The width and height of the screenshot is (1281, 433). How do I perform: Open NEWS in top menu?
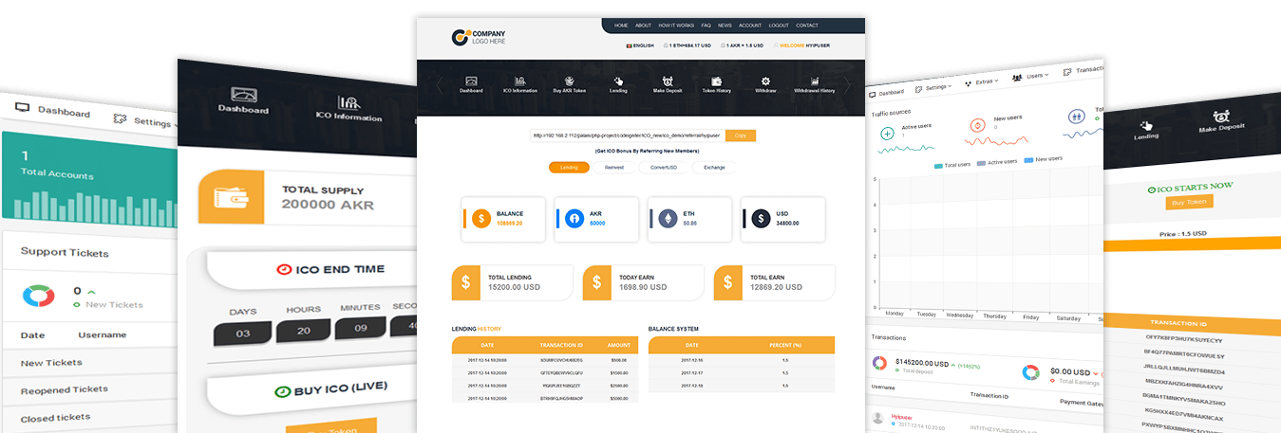pos(725,26)
